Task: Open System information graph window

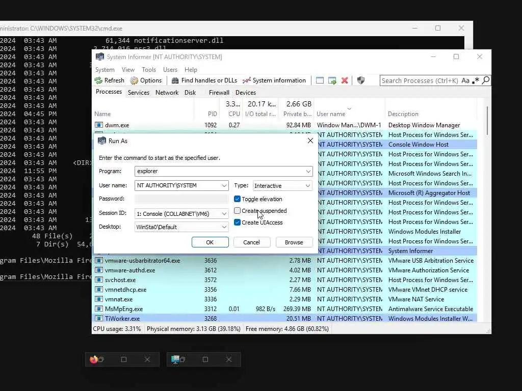Action: [274, 80]
